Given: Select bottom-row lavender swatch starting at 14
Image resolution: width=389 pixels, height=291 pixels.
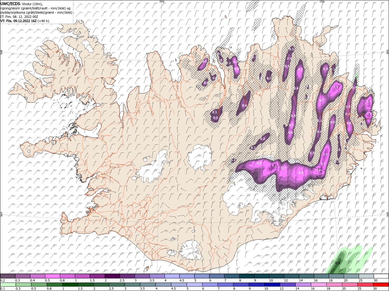Looking at the screenshot, I should (303, 285).
